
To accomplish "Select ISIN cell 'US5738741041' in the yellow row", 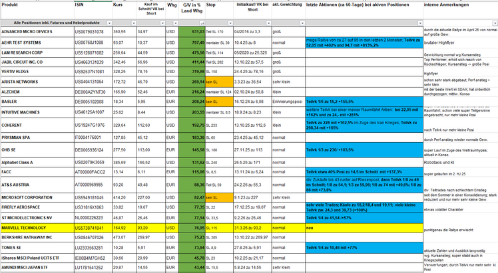I will [93, 228].
